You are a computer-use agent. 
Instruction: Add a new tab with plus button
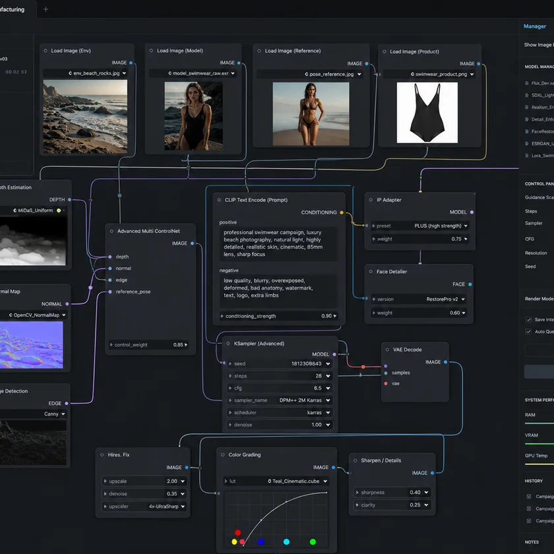(46, 9)
